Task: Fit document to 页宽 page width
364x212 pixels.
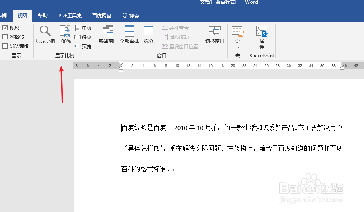Action: click(83, 46)
